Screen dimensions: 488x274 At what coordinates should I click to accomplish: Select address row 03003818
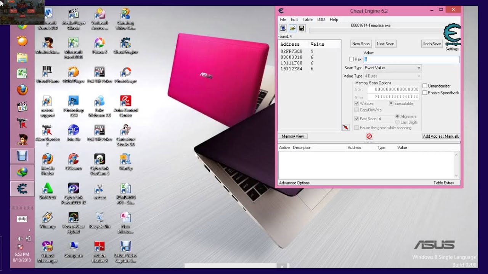coord(310,57)
